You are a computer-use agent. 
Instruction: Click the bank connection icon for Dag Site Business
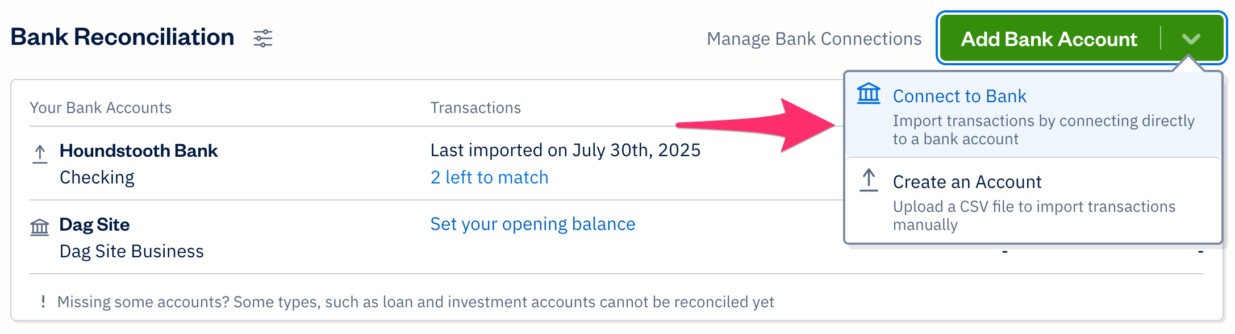(x=39, y=227)
